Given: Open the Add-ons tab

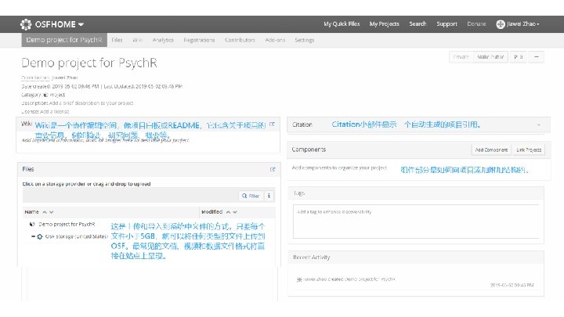Looking at the screenshot, I should pos(275,40).
